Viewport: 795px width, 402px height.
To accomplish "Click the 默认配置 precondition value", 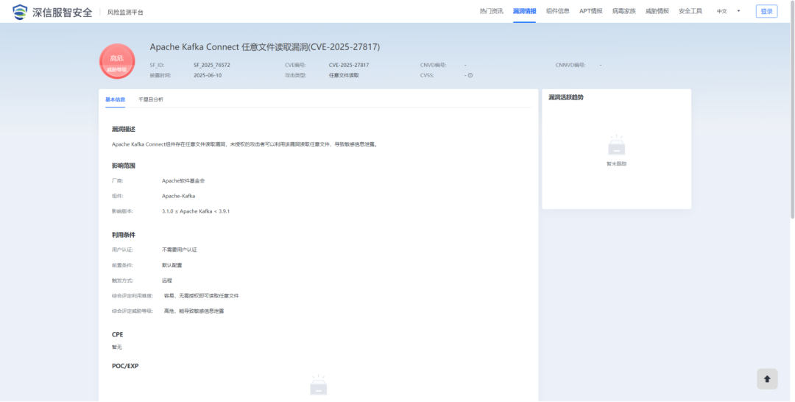I will [172, 265].
